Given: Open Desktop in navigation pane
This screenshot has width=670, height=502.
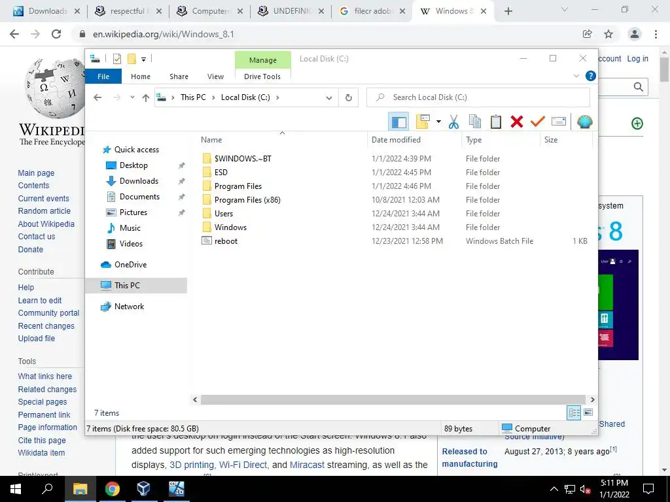Looking at the screenshot, I should pos(133,165).
